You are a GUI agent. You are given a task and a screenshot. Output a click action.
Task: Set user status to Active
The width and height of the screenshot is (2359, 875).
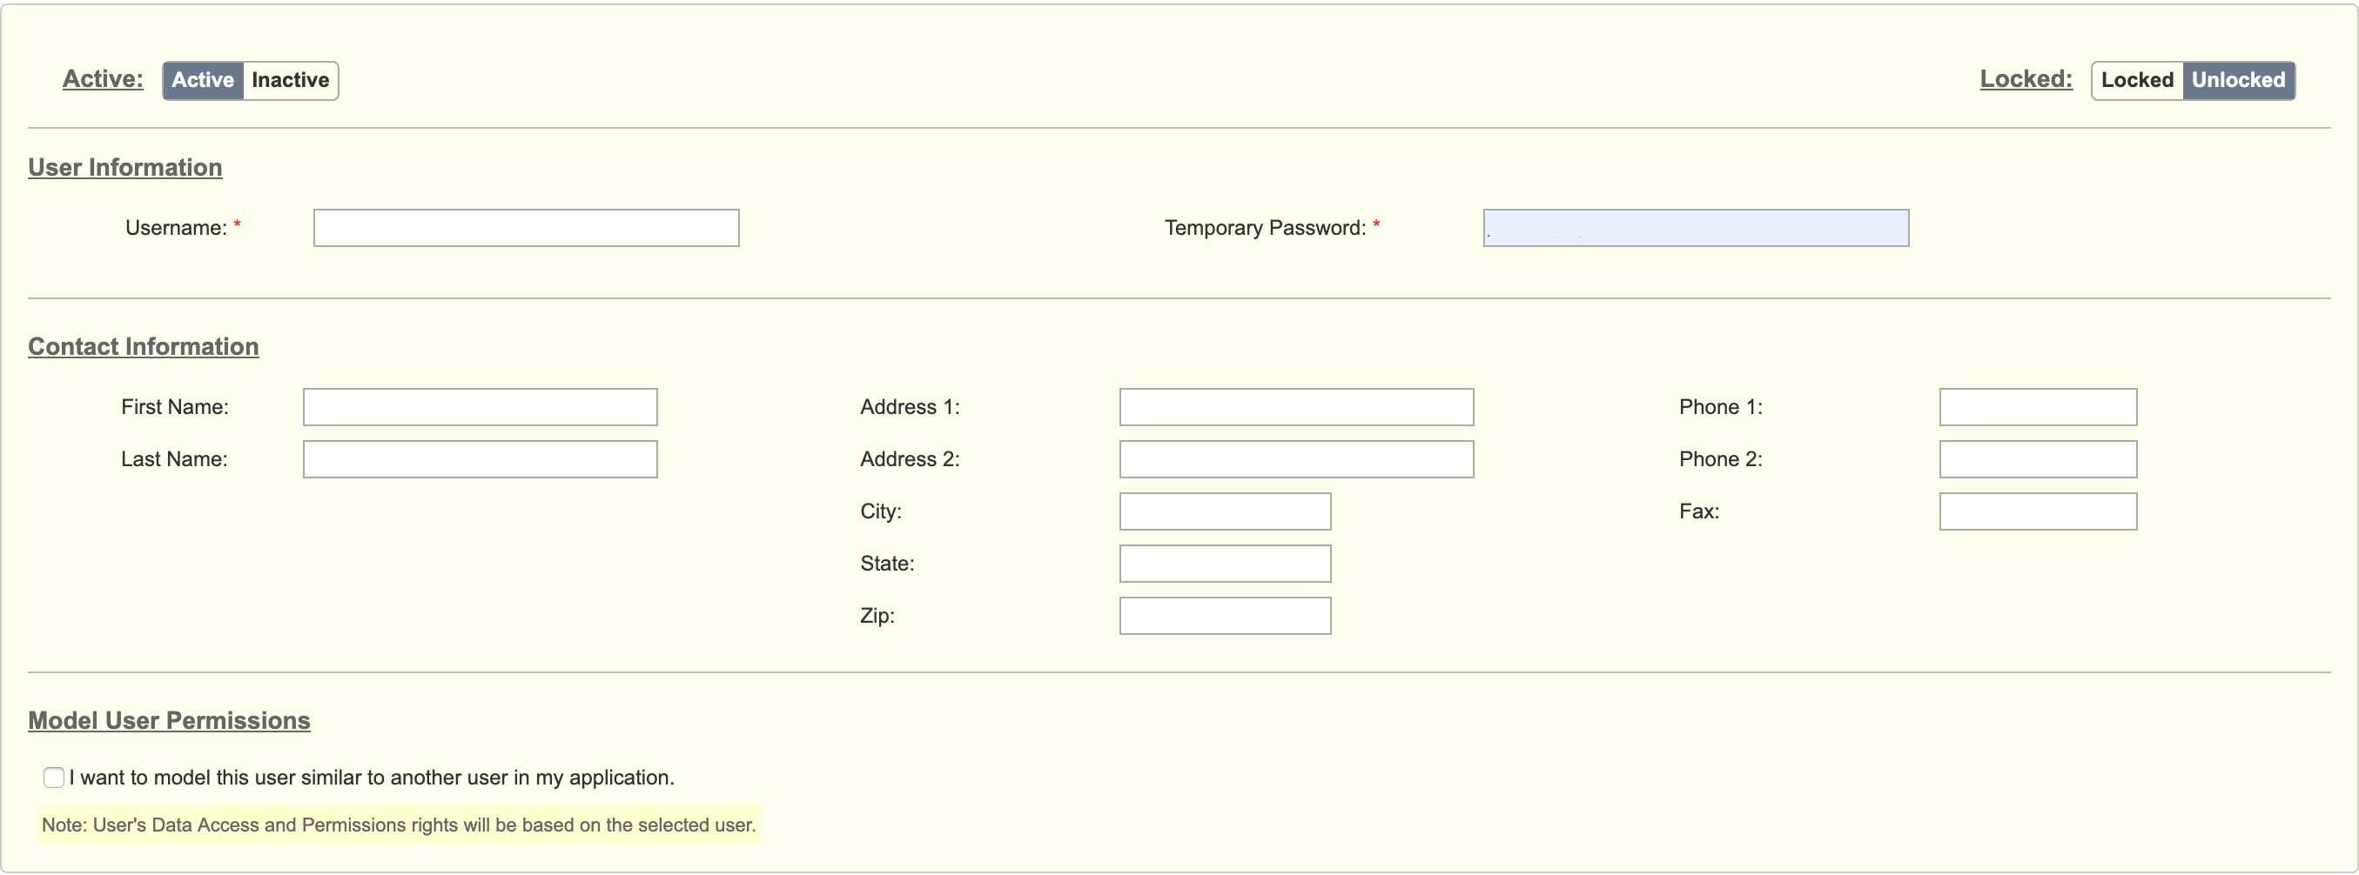(x=202, y=81)
